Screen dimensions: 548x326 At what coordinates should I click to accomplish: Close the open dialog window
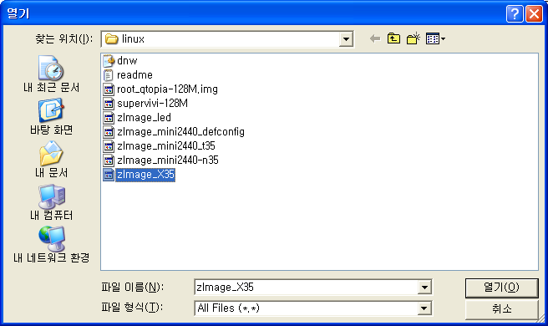(x=534, y=13)
